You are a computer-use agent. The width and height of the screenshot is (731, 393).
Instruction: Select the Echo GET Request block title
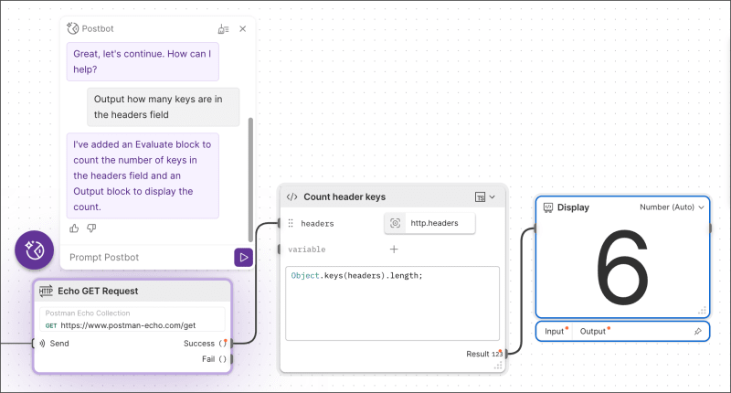click(98, 291)
